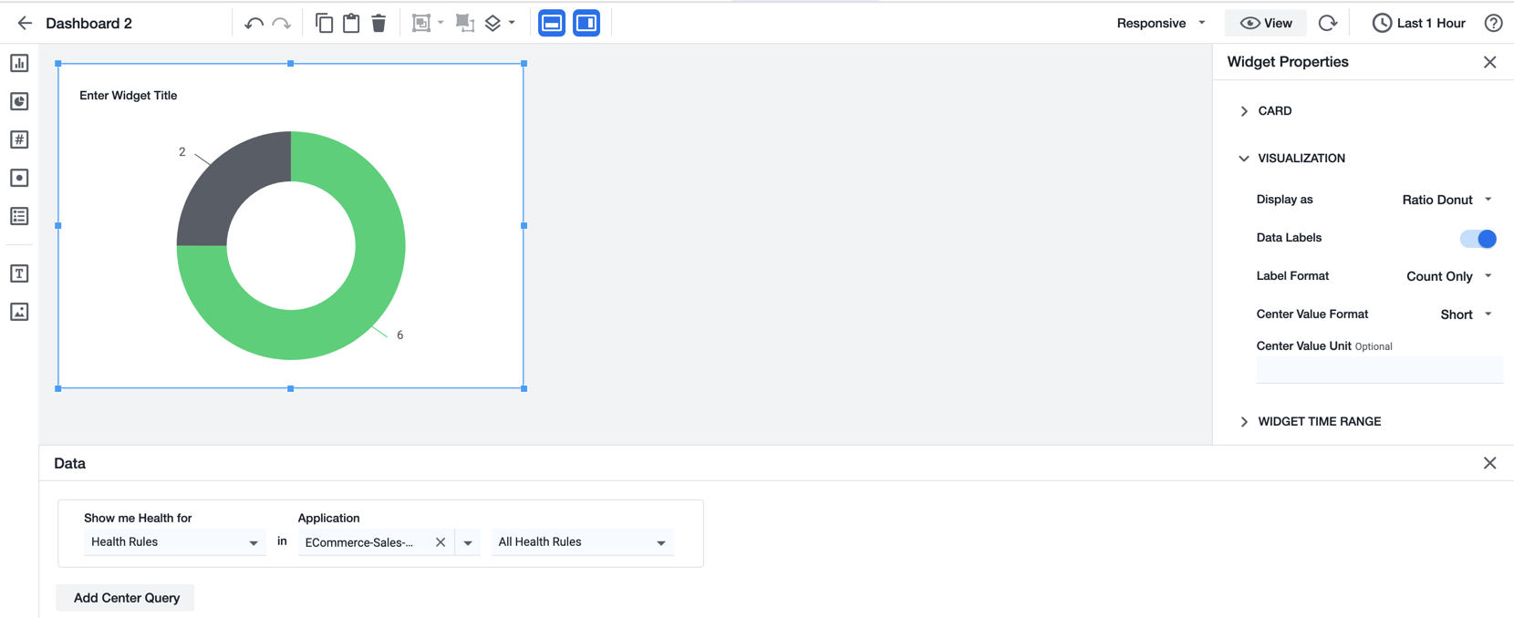Open the align widgets tool

(x=420, y=23)
